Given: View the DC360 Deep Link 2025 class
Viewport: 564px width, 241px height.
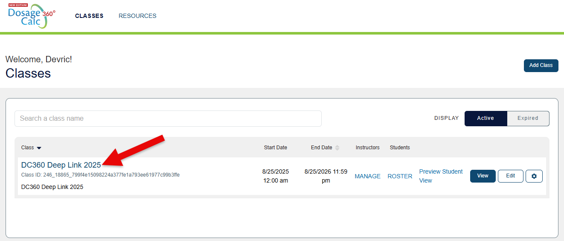Looking at the screenshot, I should coord(483,176).
